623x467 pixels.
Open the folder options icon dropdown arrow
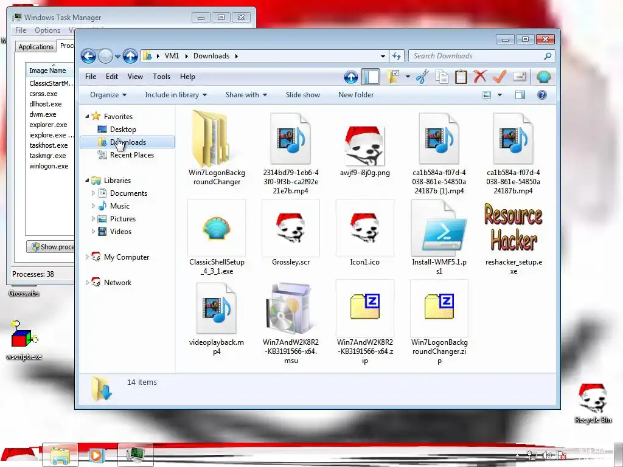click(x=408, y=76)
